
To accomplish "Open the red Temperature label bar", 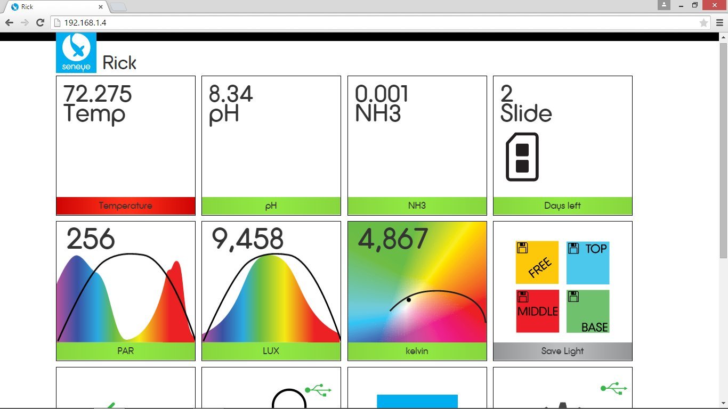I will point(125,206).
